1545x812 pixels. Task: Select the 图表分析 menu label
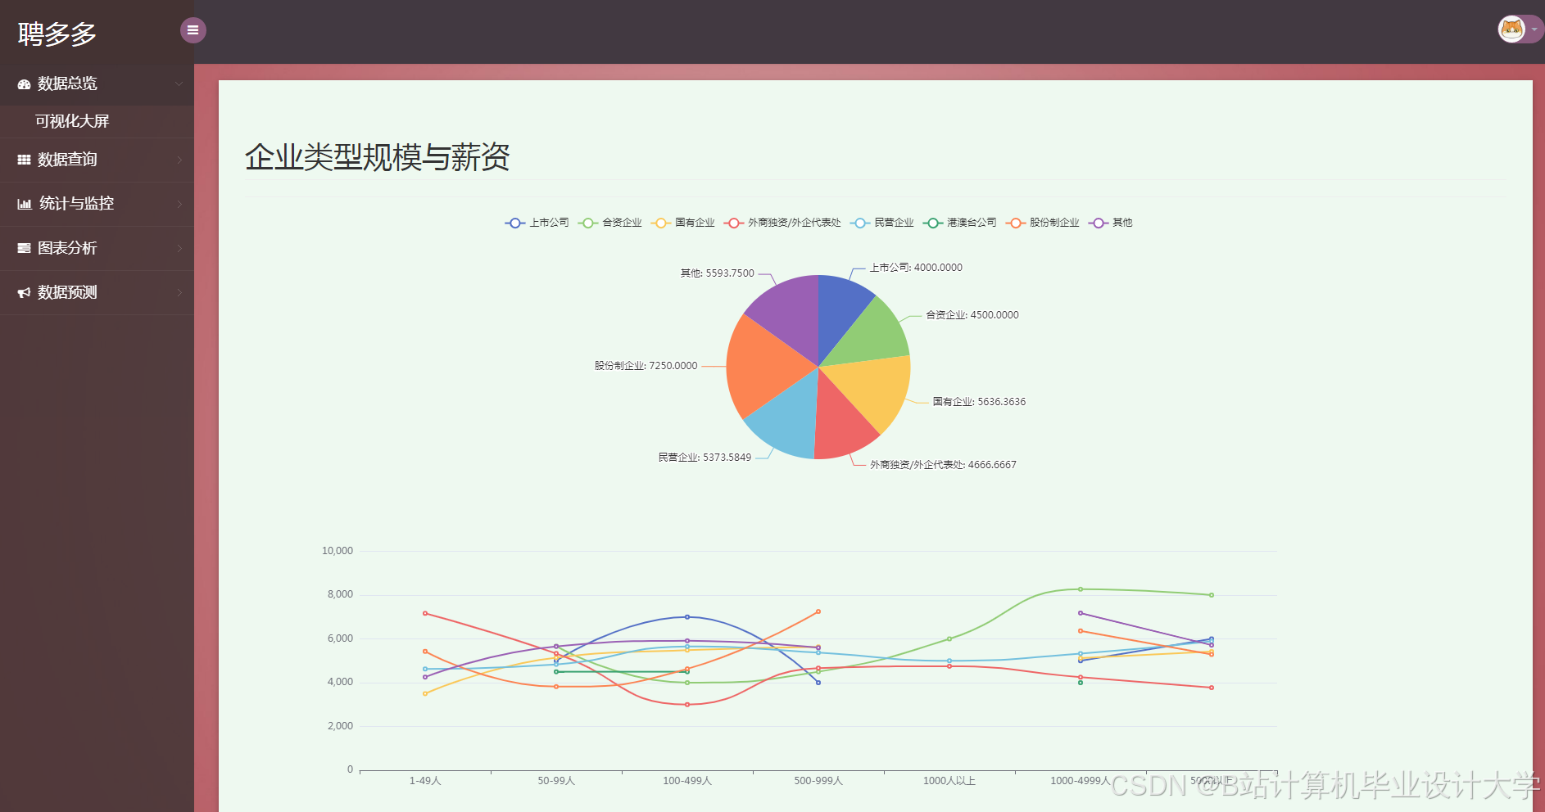[x=67, y=248]
